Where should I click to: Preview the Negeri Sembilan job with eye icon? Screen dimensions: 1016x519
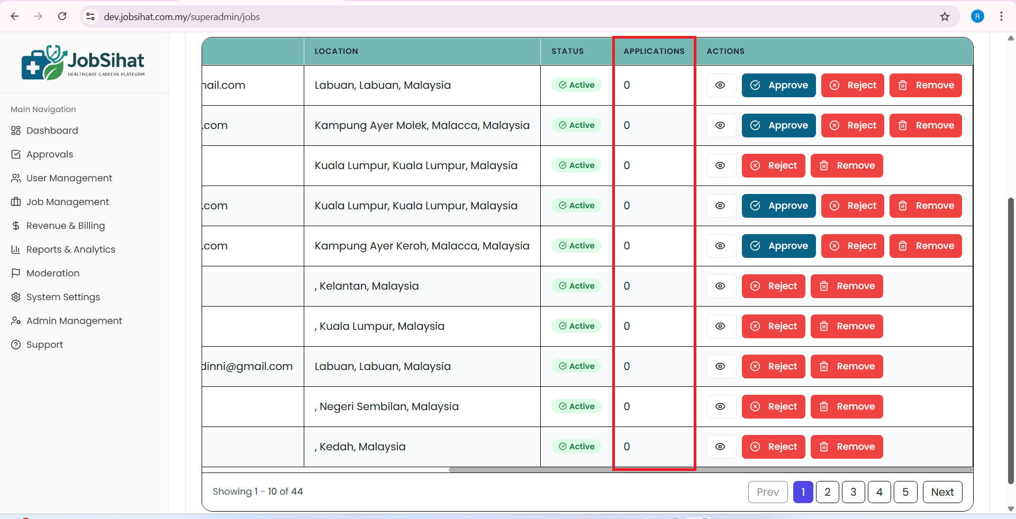(x=720, y=406)
